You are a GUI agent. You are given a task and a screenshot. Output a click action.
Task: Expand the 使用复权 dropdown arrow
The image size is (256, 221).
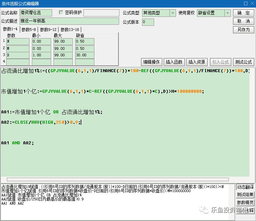click(x=228, y=13)
